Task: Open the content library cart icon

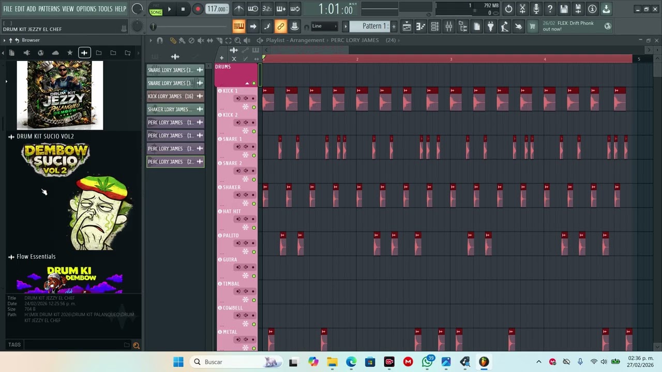Action: point(533,26)
